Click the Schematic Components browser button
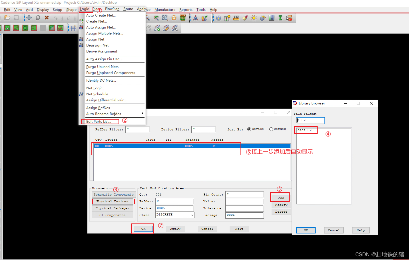Screen dimensions: 409x260 114,195
